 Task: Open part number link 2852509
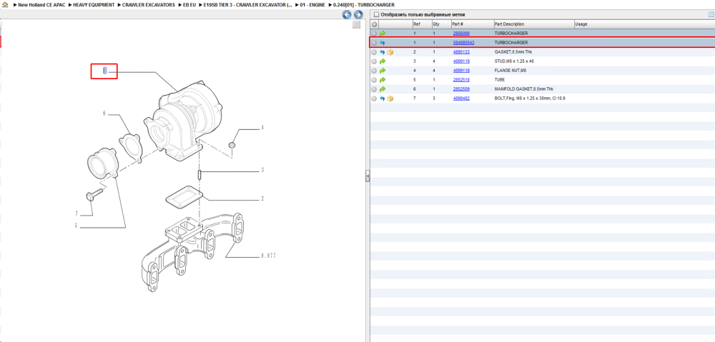coord(461,89)
